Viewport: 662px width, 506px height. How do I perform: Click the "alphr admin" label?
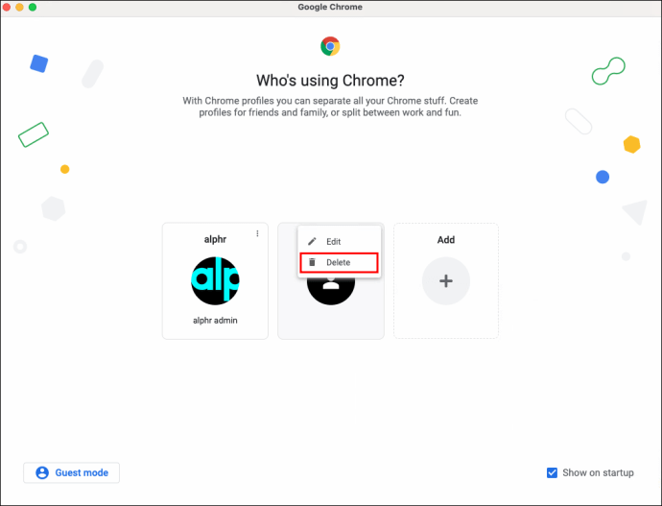click(215, 321)
